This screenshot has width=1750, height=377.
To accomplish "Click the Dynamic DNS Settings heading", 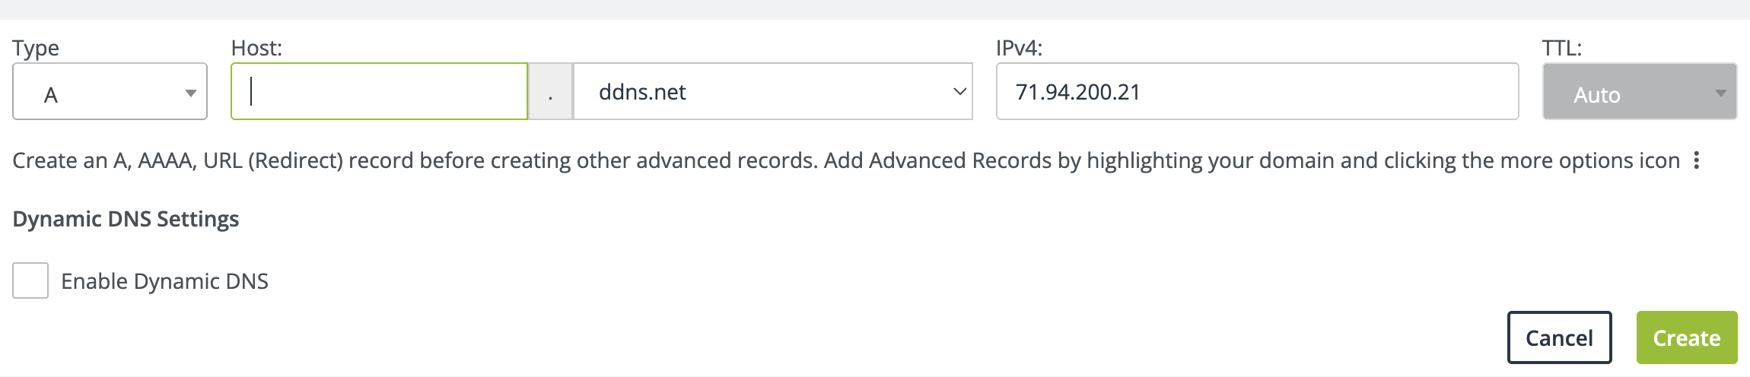I will [126, 219].
